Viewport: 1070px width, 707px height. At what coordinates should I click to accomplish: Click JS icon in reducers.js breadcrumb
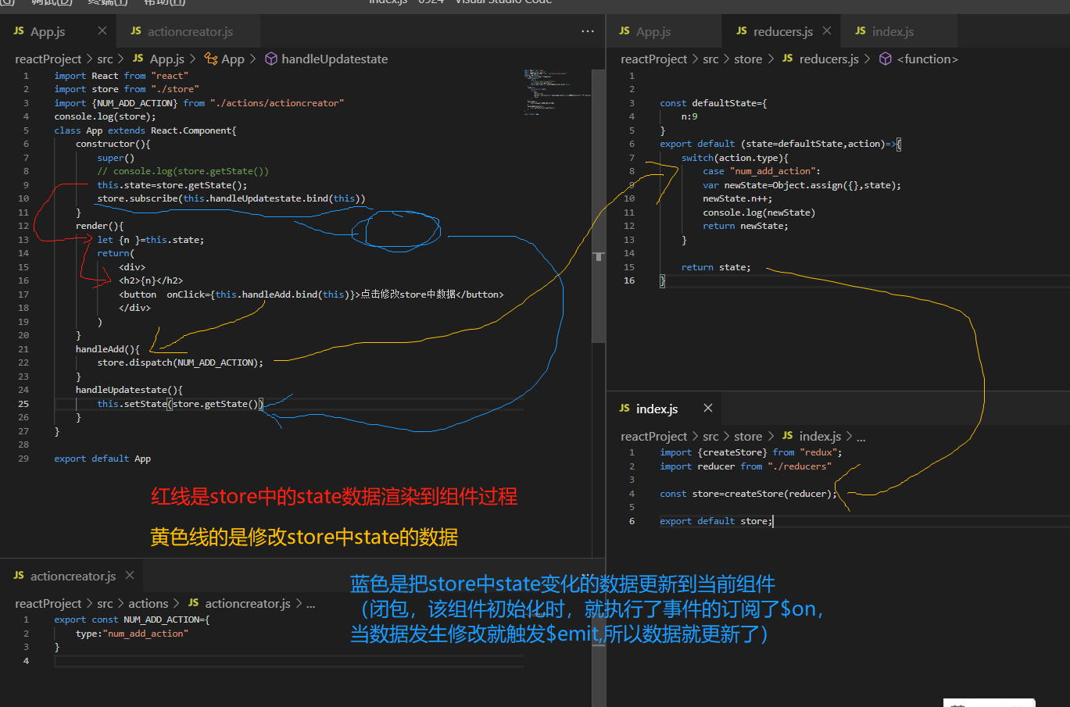tap(788, 59)
